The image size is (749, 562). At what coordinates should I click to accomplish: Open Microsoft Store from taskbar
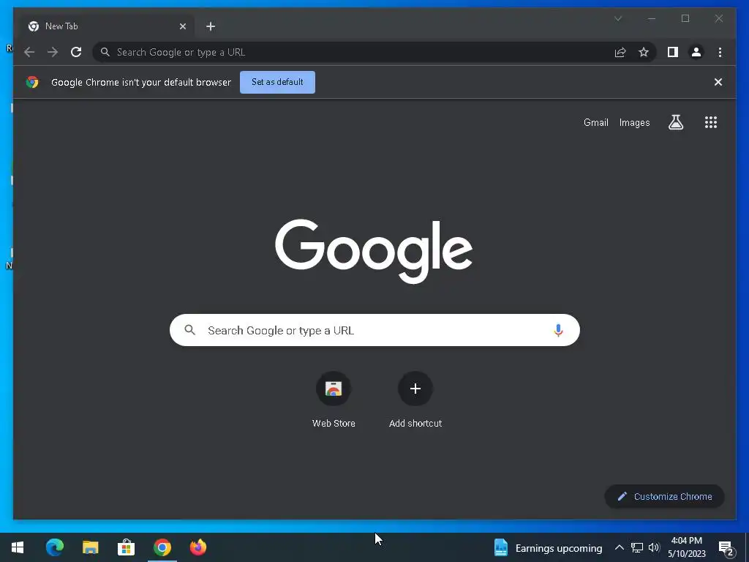[x=126, y=547]
